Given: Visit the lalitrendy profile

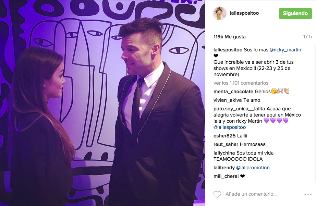Looking at the screenshot, I should (x=224, y=168).
